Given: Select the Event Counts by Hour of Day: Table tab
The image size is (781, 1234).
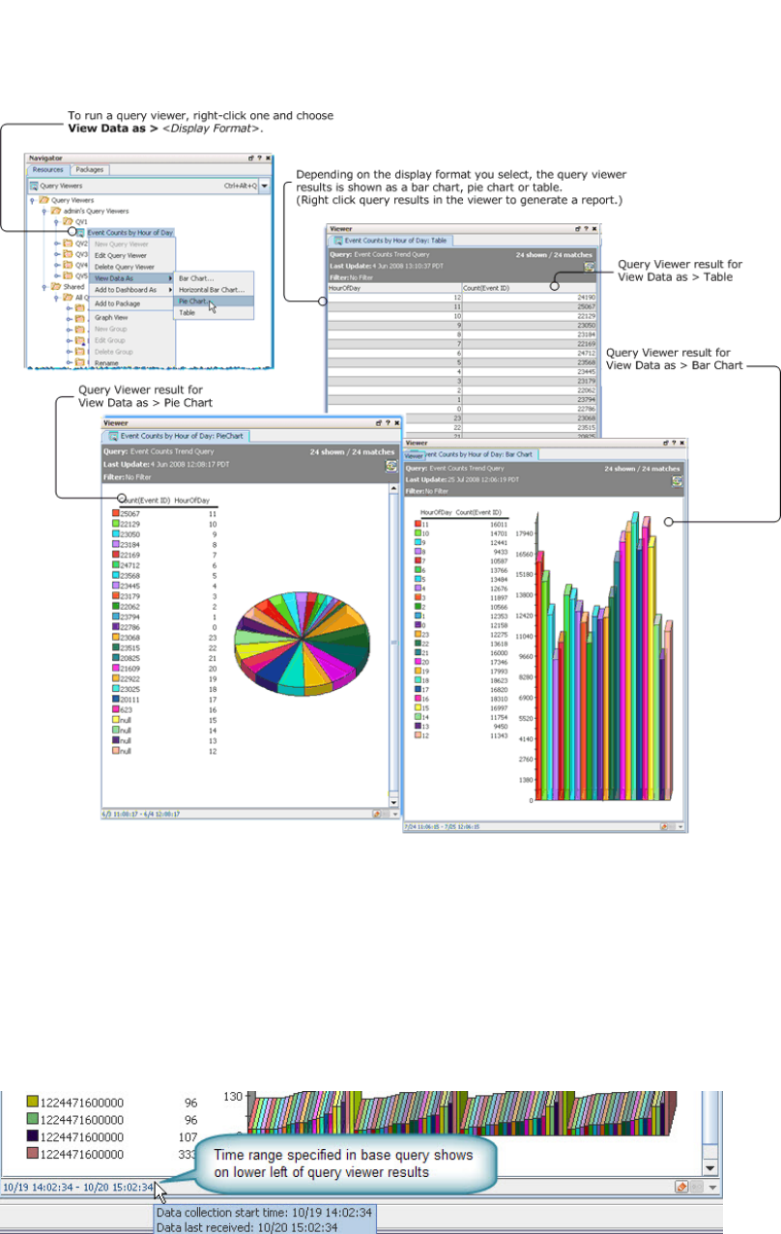Looking at the screenshot, I should (391, 241).
